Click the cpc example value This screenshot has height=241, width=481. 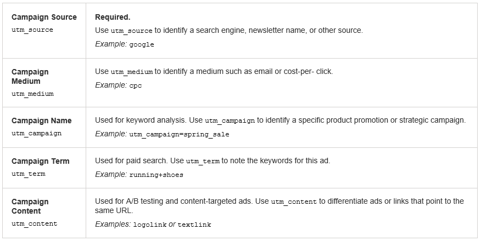(x=136, y=85)
